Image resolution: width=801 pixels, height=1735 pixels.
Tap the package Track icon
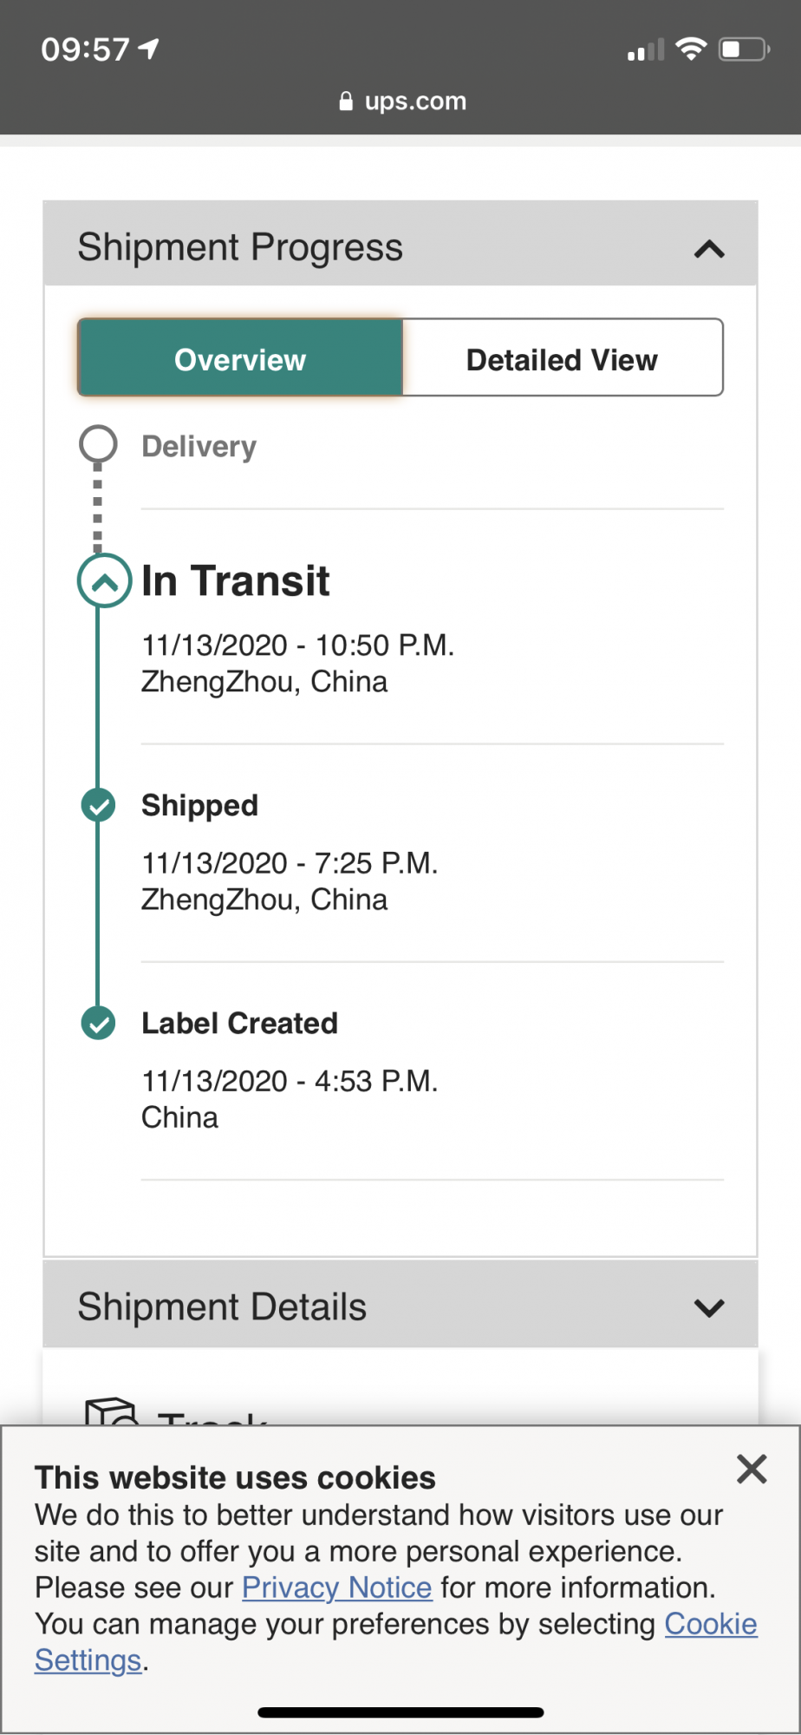point(111,1411)
